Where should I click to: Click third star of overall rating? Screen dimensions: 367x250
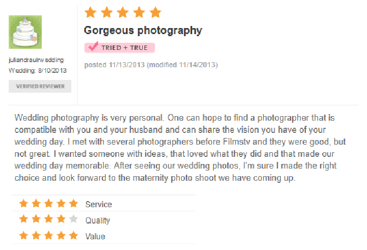tap(123, 12)
